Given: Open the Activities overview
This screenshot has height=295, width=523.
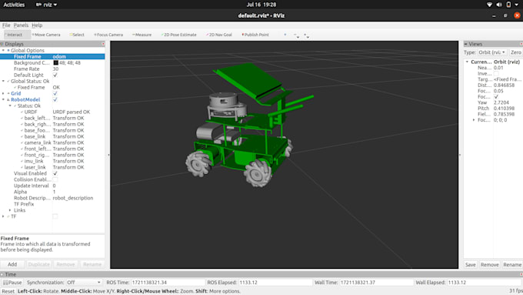Looking at the screenshot, I should [14, 5].
